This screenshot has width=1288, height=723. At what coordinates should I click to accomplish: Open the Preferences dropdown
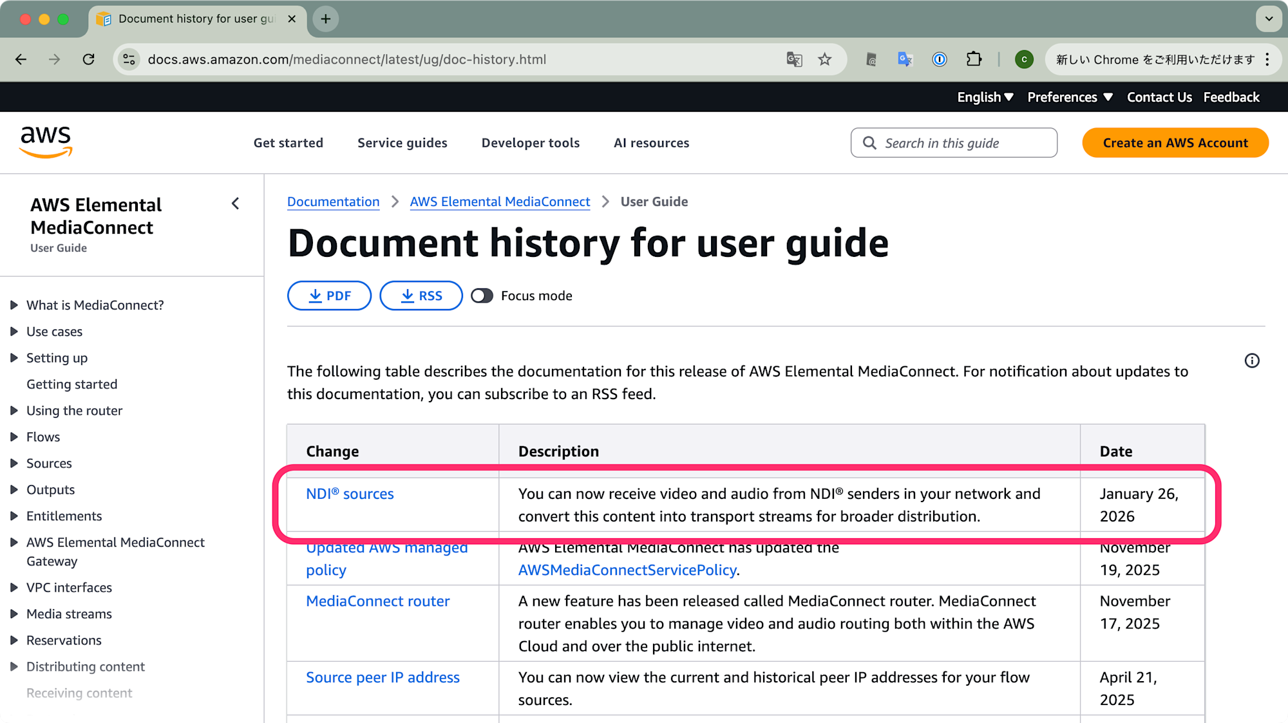coord(1069,97)
